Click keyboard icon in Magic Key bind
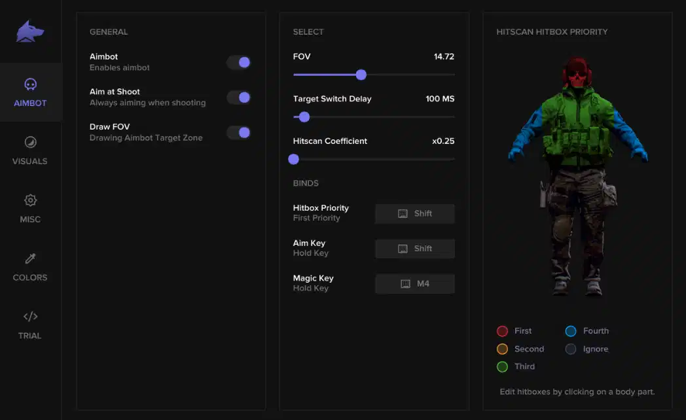Image resolution: width=686 pixels, height=420 pixels. pos(406,284)
